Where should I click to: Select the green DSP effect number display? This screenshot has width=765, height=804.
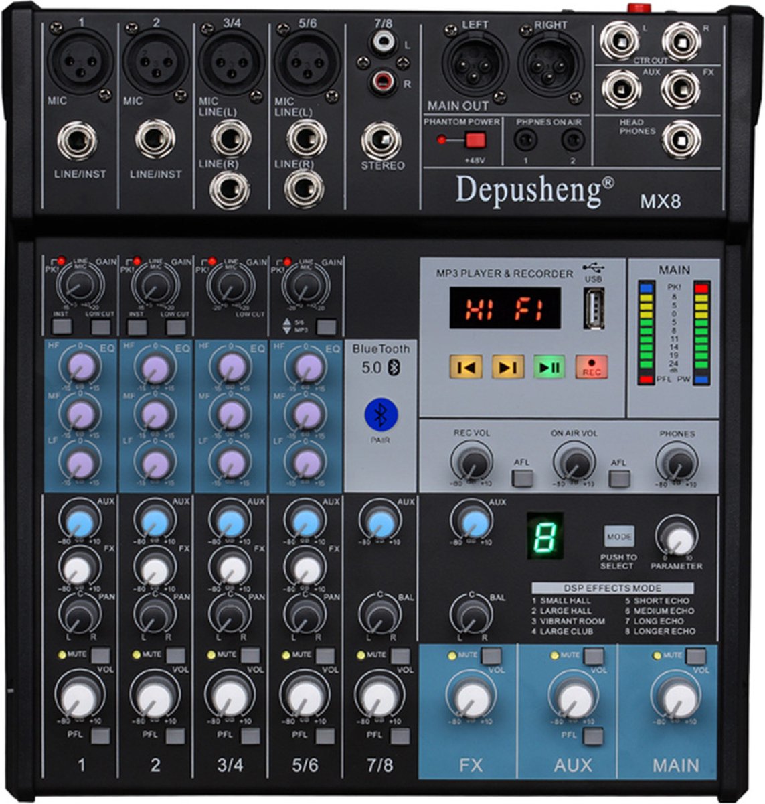click(545, 536)
